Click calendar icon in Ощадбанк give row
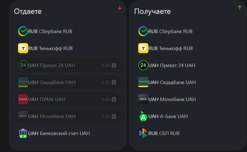The image size is (247, 152). (x=114, y=82)
